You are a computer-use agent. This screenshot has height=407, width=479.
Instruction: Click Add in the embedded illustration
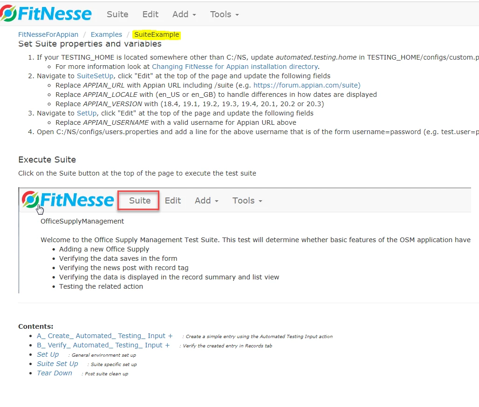[206, 201]
